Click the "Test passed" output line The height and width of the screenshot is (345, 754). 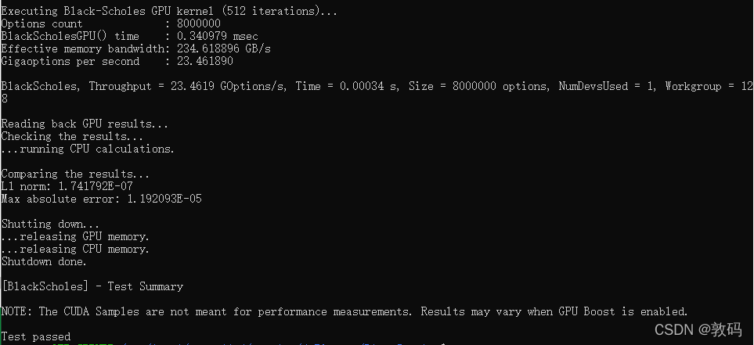36,336
